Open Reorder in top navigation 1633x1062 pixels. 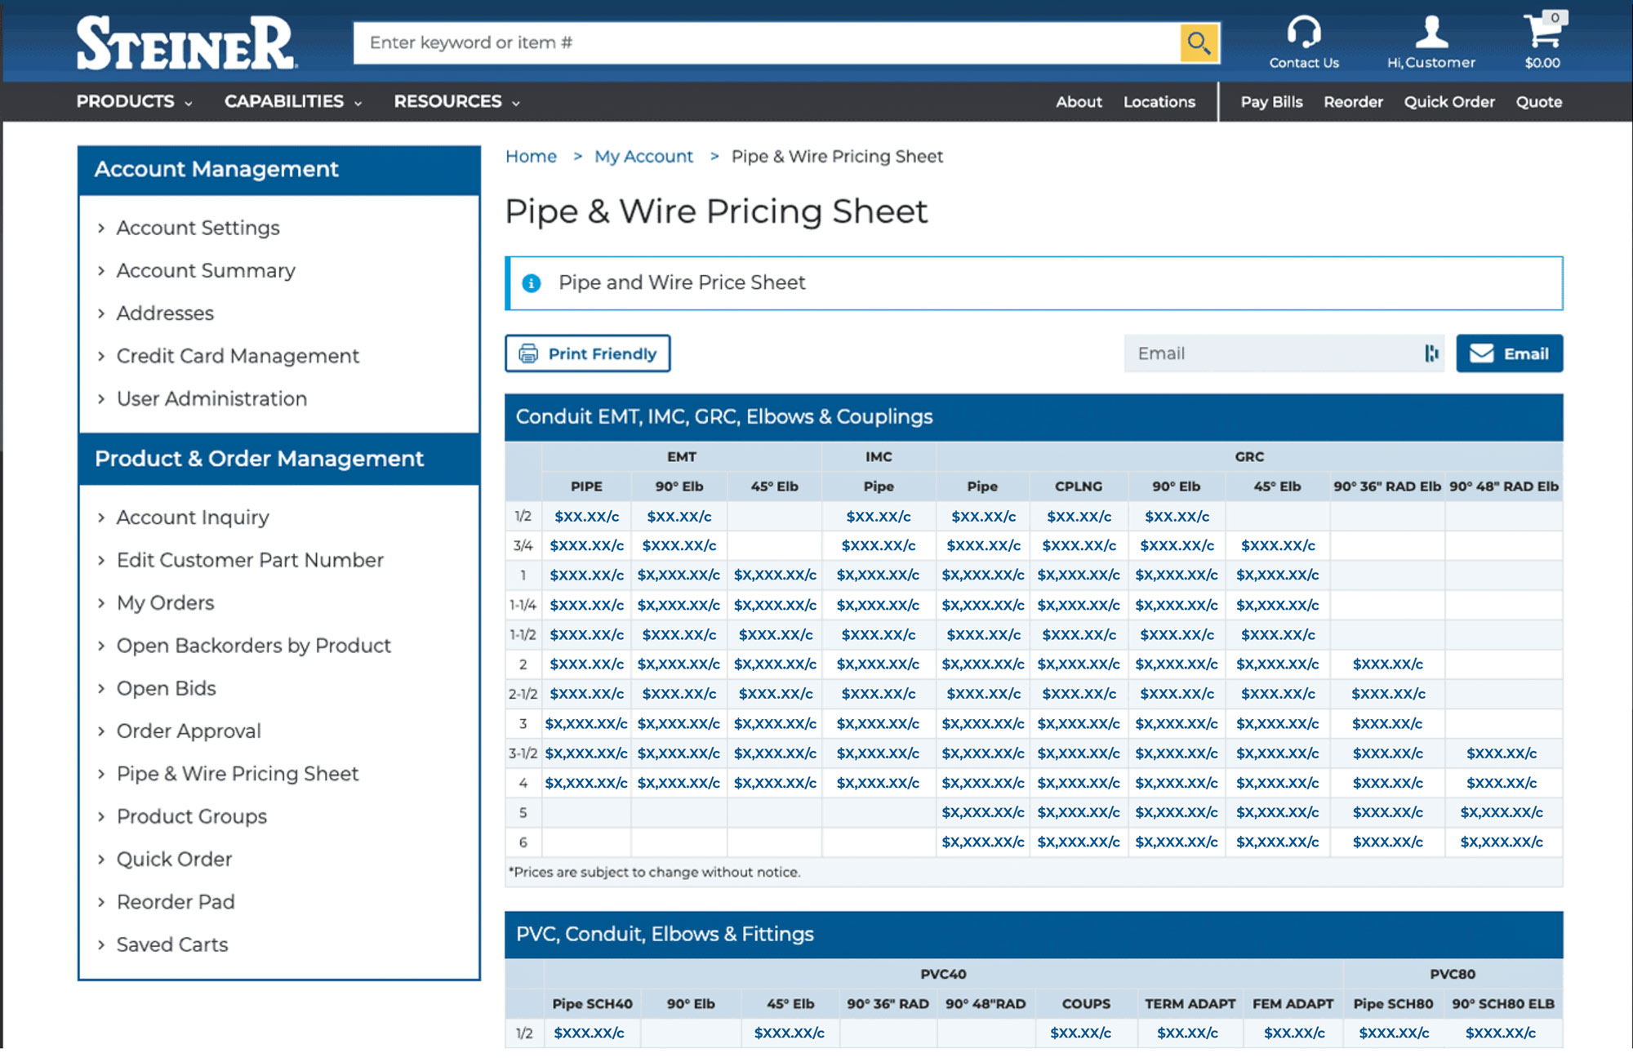tap(1353, 102)
